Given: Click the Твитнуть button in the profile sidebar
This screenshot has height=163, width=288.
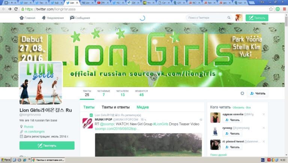Looking at the screenshot, I should [47, 145].
